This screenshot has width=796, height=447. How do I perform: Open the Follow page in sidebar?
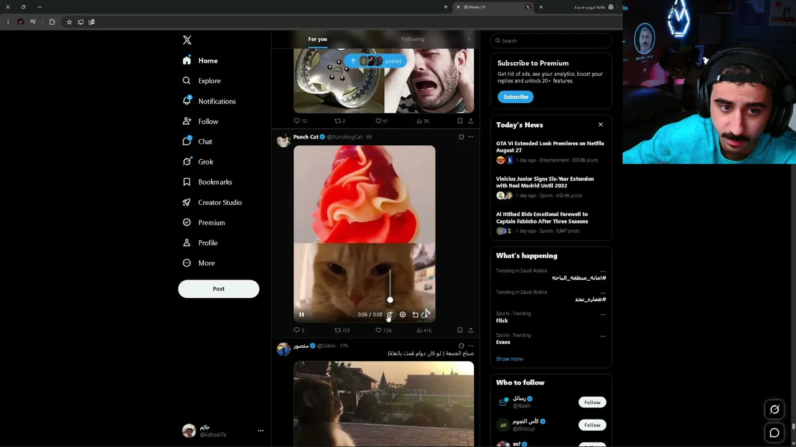tap(200, 122)
